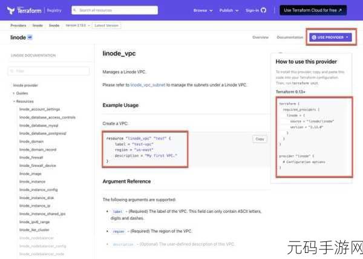Click Use Terraform Cloud for free button
363x259 pixels.
(x=313, y=10)
